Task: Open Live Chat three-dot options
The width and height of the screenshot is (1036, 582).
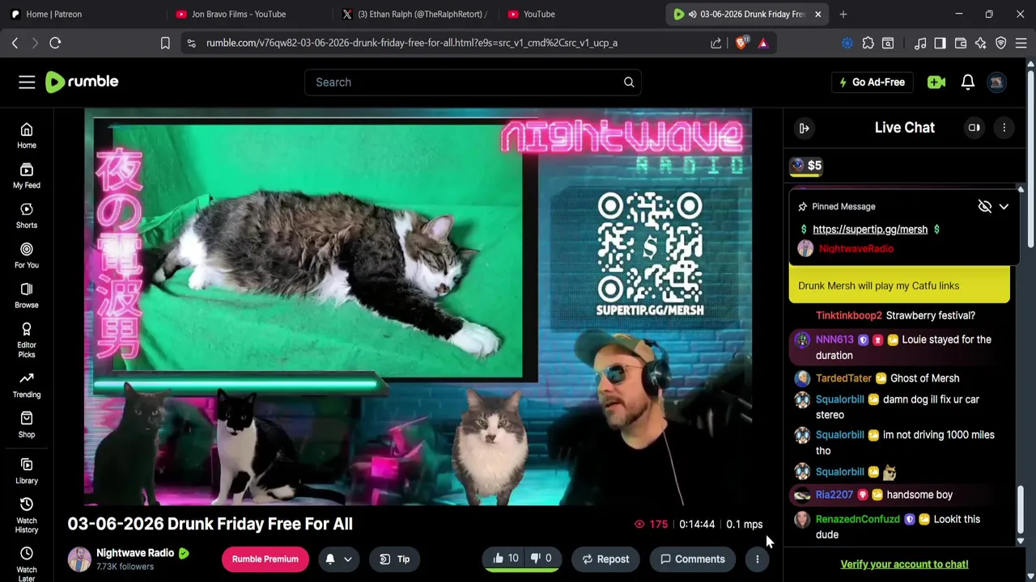Action: (x=1004, y=128)
